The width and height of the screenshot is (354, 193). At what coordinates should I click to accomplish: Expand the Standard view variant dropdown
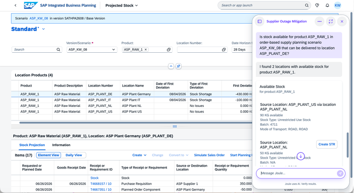pyautogui.click(x=43, y=29)
